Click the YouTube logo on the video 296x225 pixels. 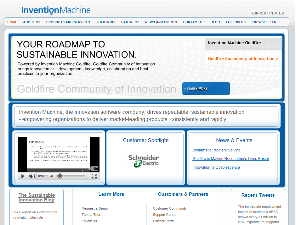pyautogui.click(x=92, y=168)
